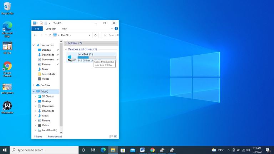Open Screenshots folder in Quick access

coord(48,74)
